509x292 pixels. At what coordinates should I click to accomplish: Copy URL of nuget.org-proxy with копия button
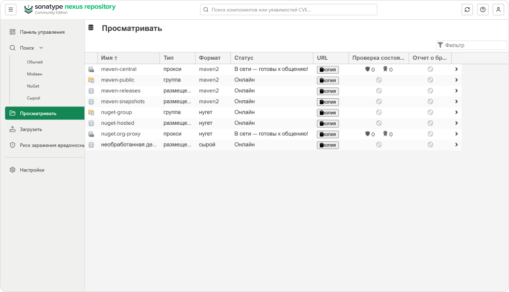pos(328,134)
